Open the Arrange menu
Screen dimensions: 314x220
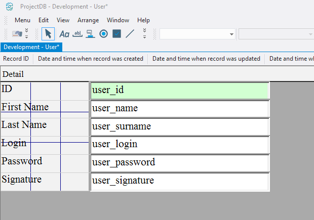pos(88,20)
